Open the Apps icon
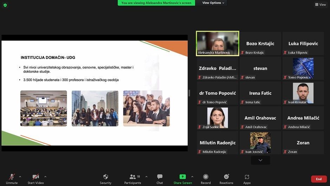 (247, 177)
